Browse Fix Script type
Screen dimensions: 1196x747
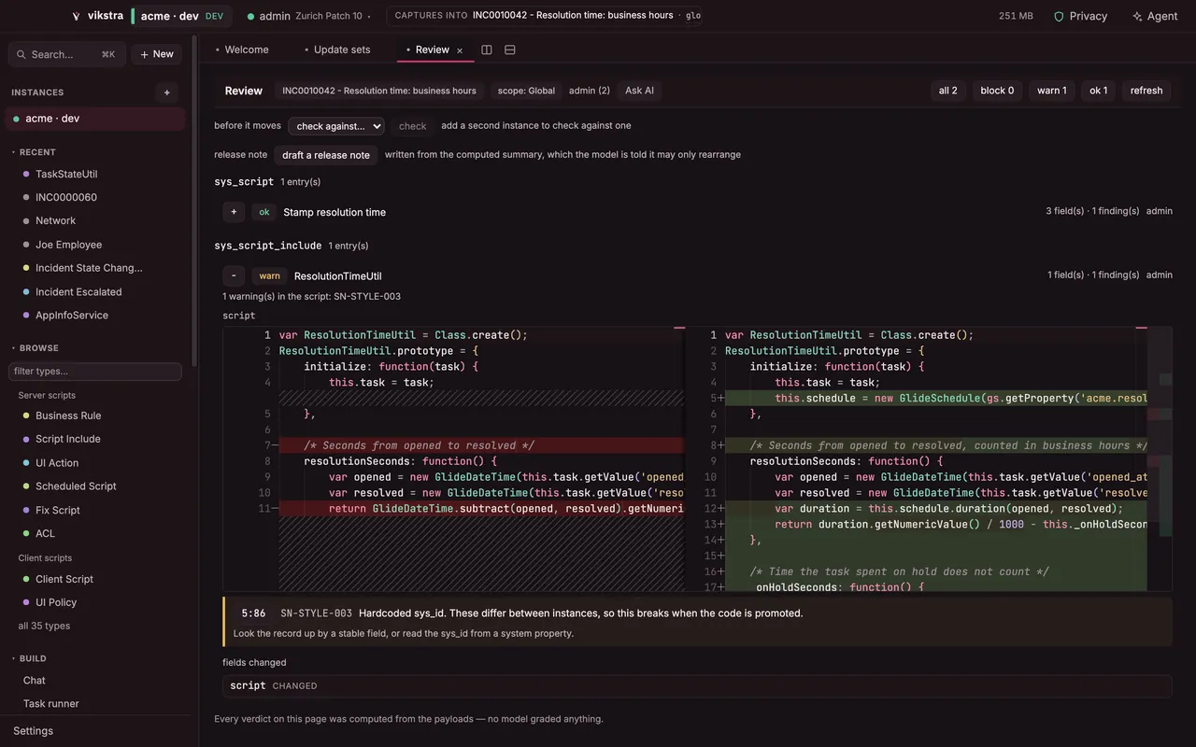(58, 511)
